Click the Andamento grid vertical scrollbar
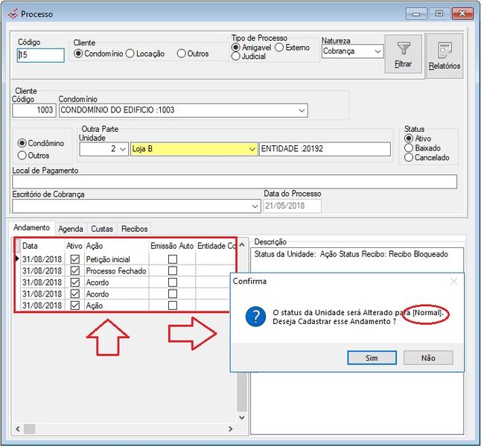 [241, 335]
